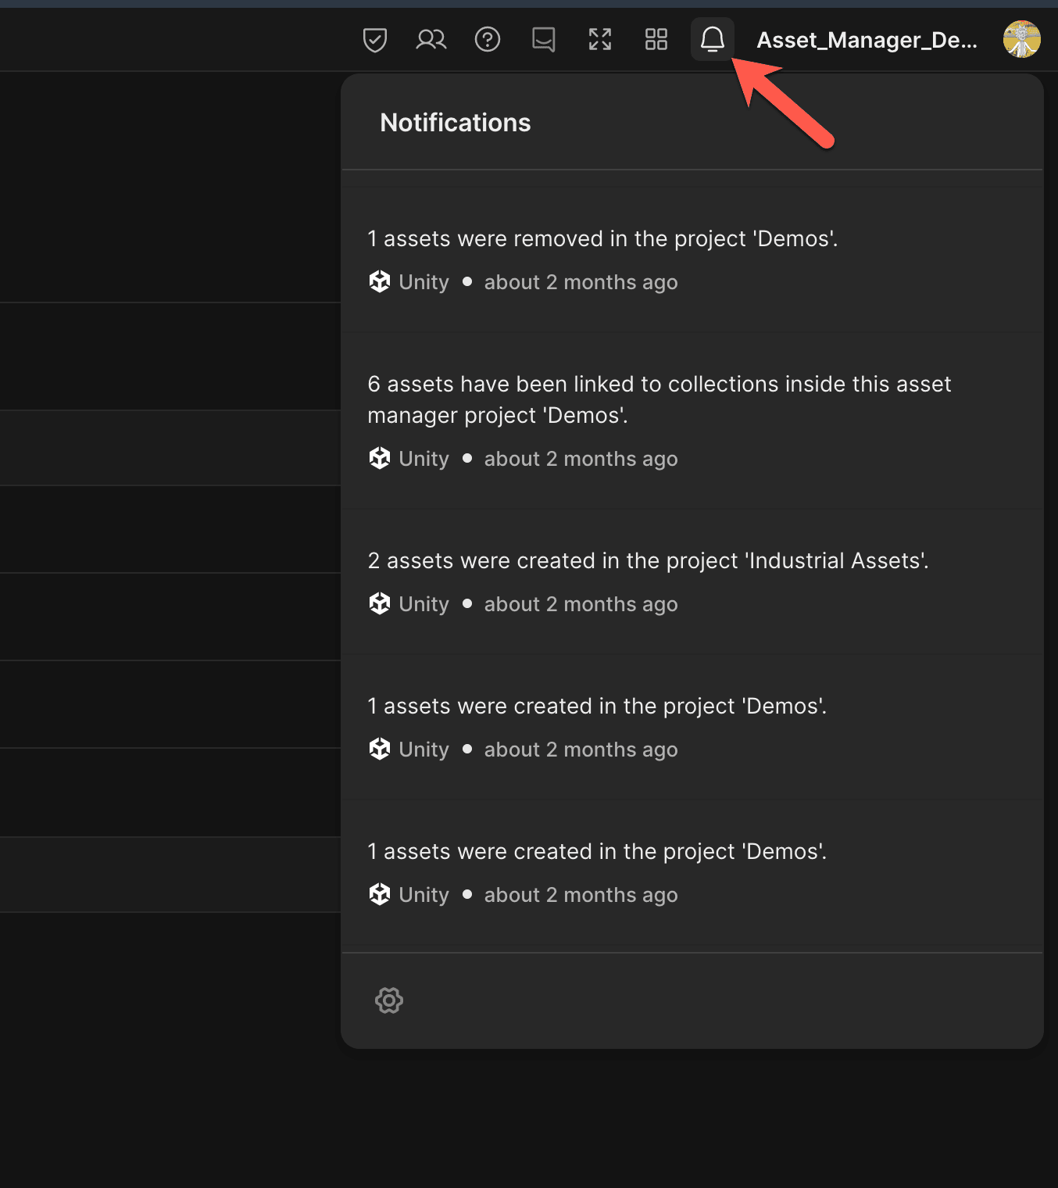1058x1188 pixels.
Task: Click the 'about 2 months ago' timestamp
Action: coord(581,281)
